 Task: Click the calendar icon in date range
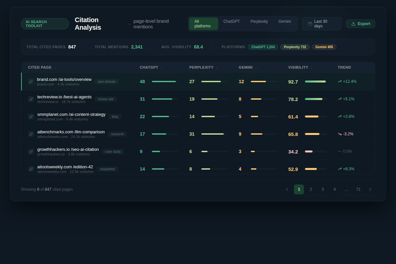point(310,24)
